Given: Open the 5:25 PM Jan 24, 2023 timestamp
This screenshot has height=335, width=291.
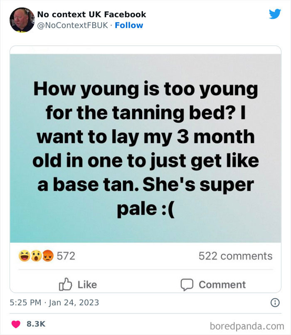Looking at the screenshot, I should pyautogui.click(x=54, y=302).
